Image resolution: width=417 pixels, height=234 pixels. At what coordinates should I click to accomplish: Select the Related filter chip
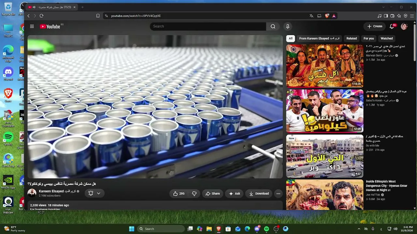coord(352,38)
